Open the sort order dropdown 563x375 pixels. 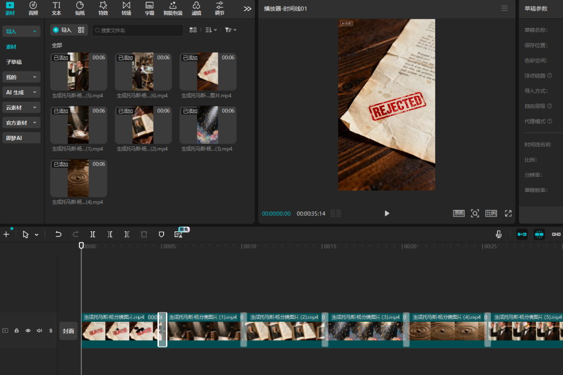[211, 30]
